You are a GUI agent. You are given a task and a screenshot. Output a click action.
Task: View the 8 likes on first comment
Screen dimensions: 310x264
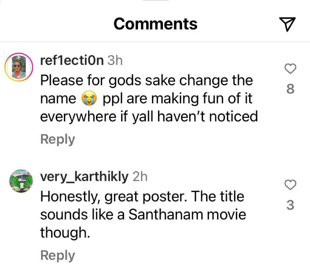(x=290, y=89)
